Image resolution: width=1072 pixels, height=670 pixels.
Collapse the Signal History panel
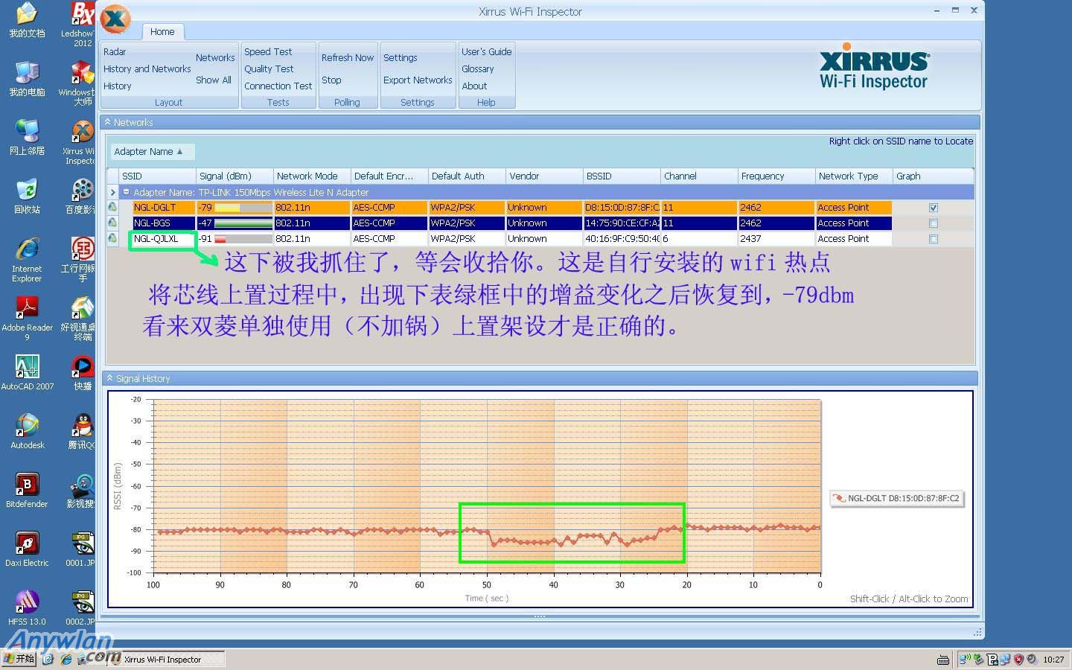point(110,378)
